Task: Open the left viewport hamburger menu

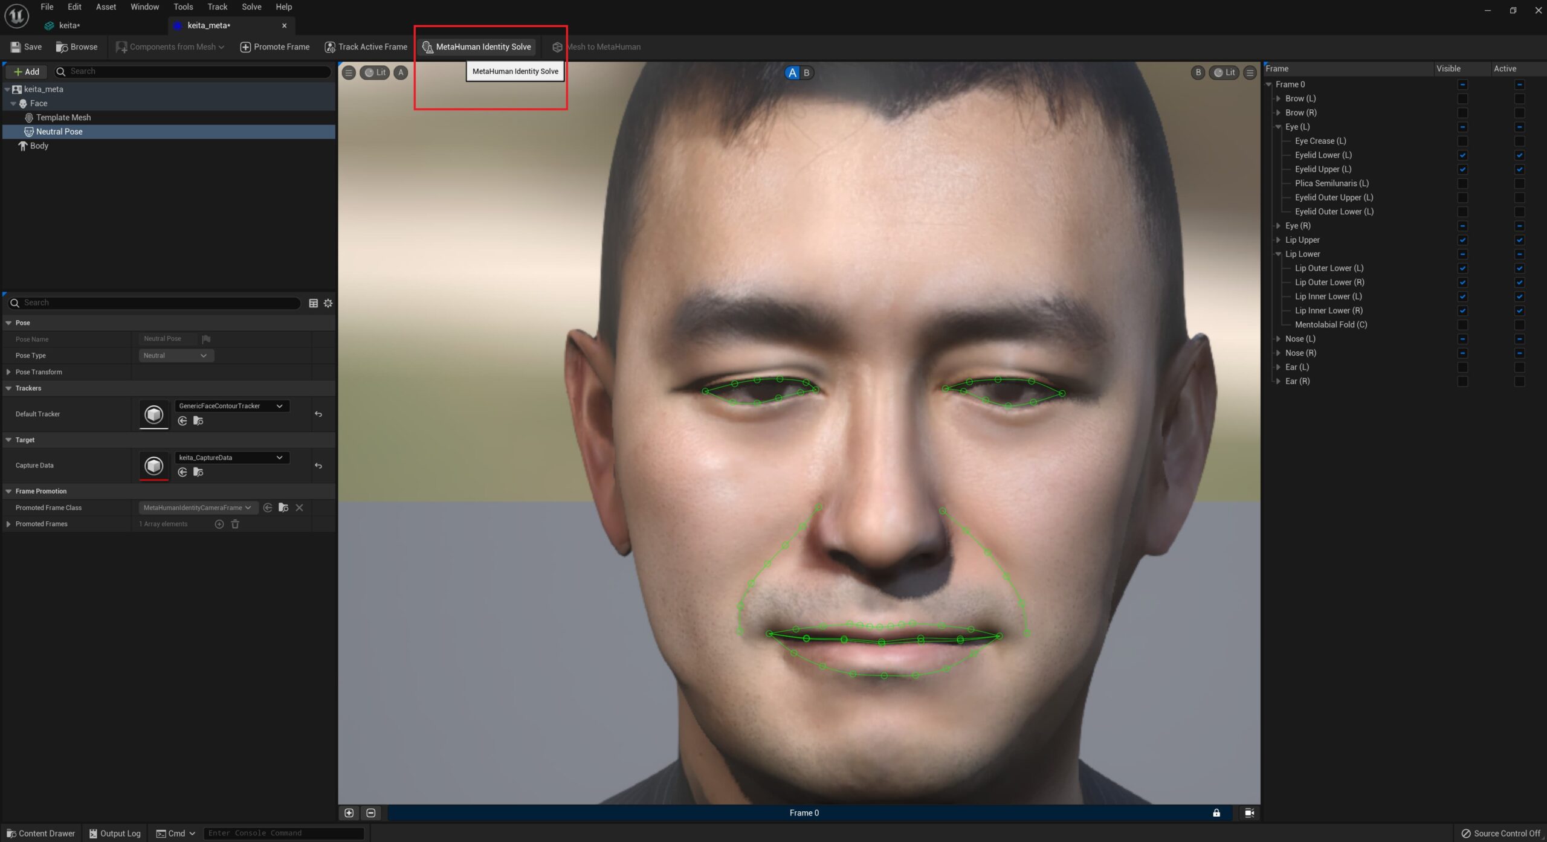Action: coord(349,72)
